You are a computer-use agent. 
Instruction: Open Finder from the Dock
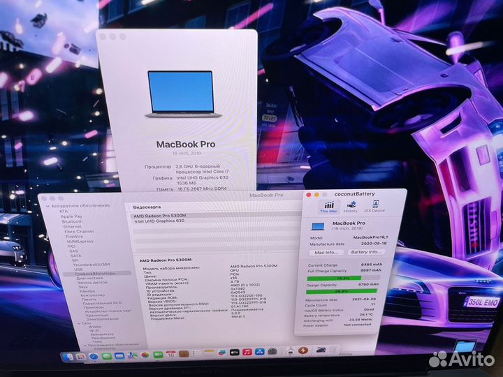point(67,357)
